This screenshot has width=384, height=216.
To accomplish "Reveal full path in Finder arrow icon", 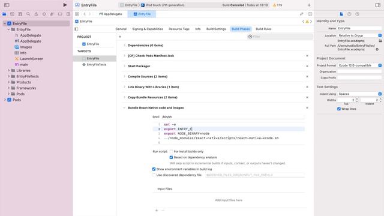I will (x=377, y=49).
